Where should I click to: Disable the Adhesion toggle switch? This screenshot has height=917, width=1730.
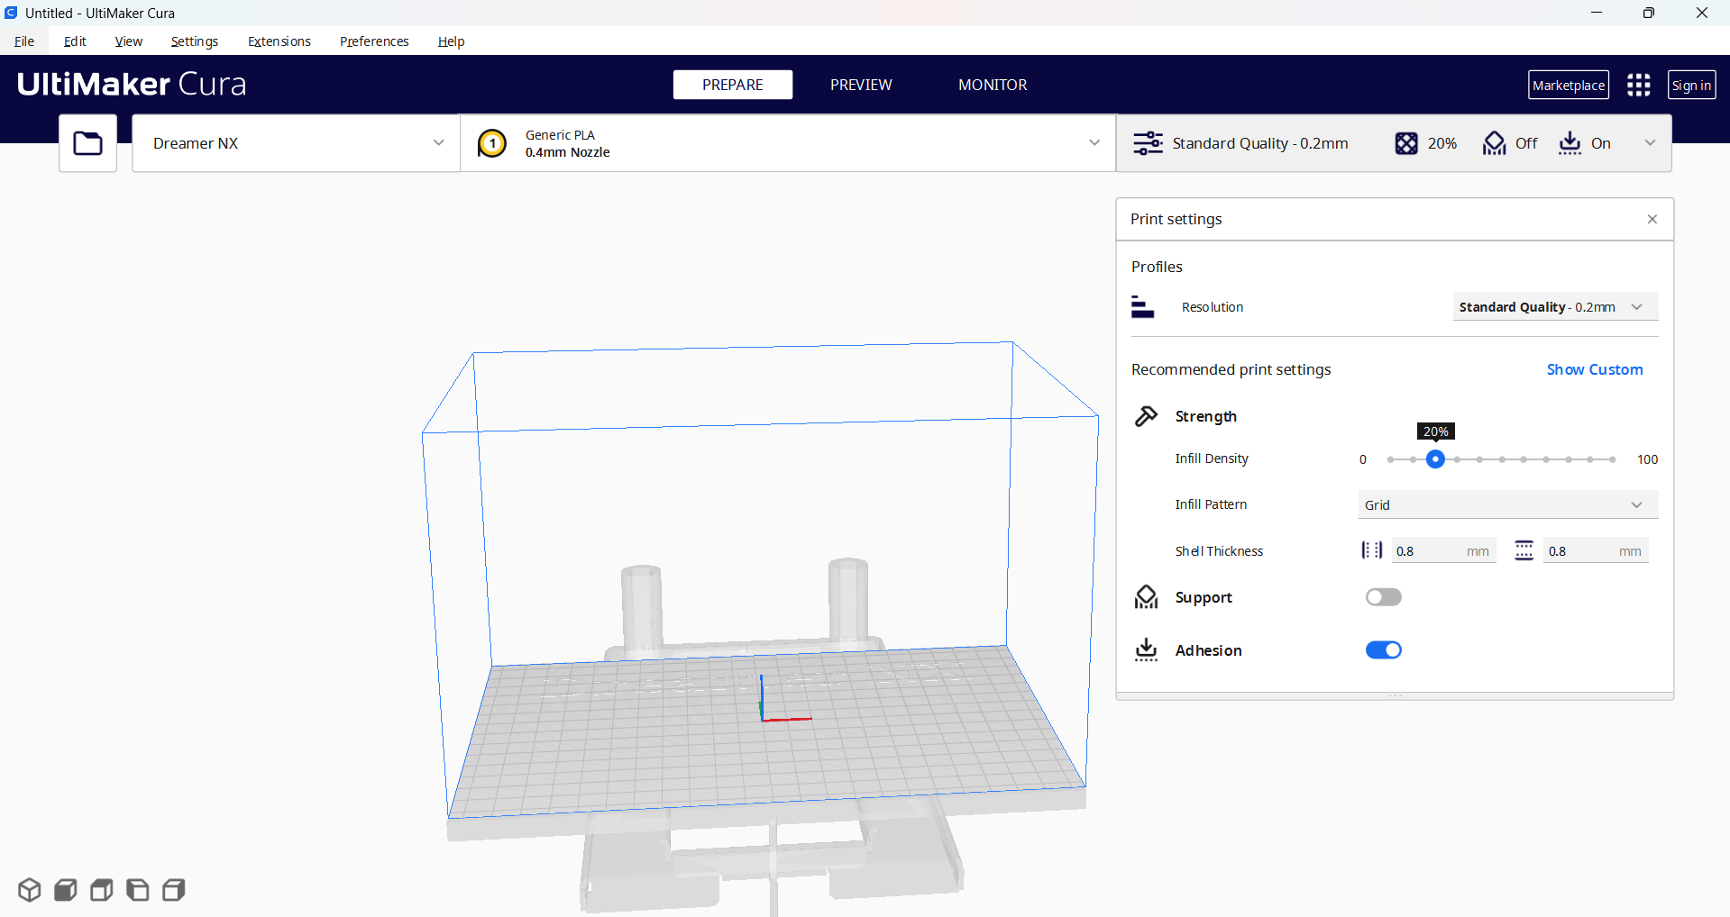pos(1383,650)
